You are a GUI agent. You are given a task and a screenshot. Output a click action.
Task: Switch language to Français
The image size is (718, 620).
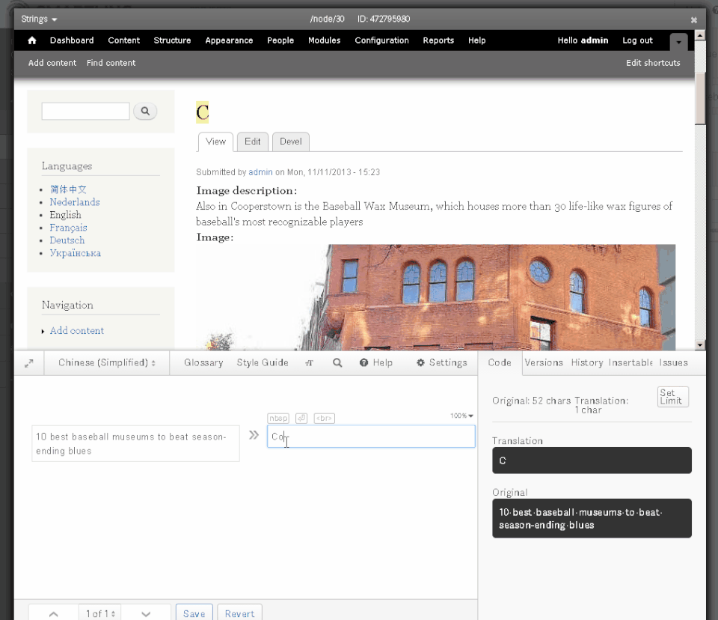click(68, 228)
